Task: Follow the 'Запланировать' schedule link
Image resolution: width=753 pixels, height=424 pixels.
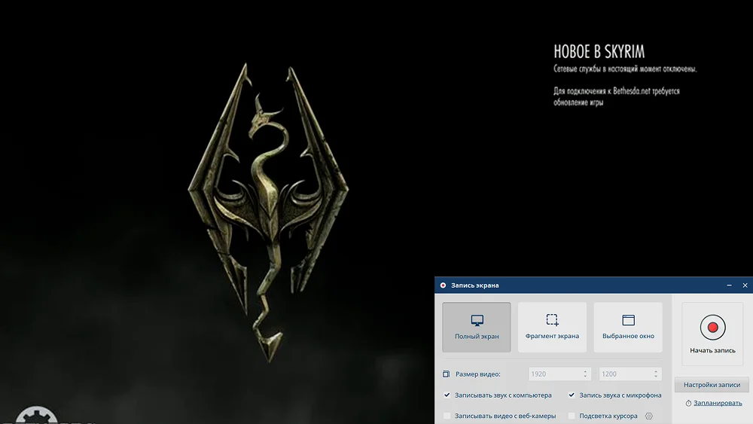Action: pyautogui.click(x=718, y=404)
